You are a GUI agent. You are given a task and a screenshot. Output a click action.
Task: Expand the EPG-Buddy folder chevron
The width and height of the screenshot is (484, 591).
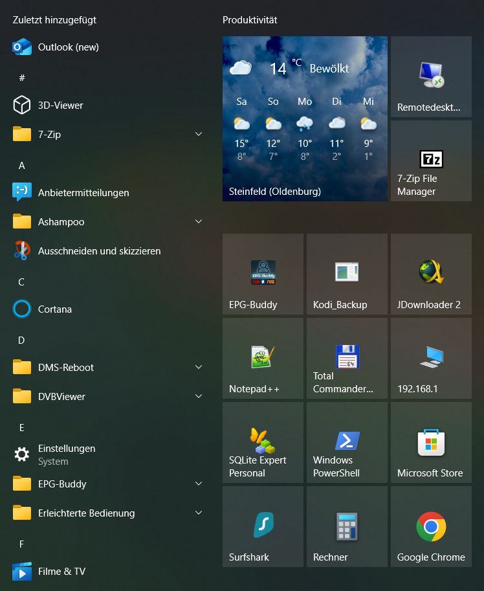pos(199,484)
